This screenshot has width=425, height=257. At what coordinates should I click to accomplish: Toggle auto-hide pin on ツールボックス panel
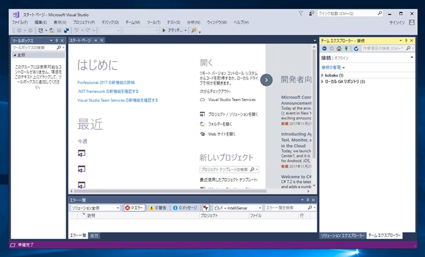57,41
